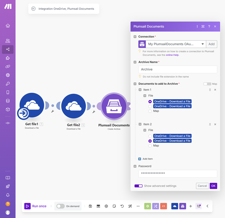Open Webhooks globe icon in sidebar
This screenshot has width=225, height=218.
pyautogui.click(x=8, y=75)
